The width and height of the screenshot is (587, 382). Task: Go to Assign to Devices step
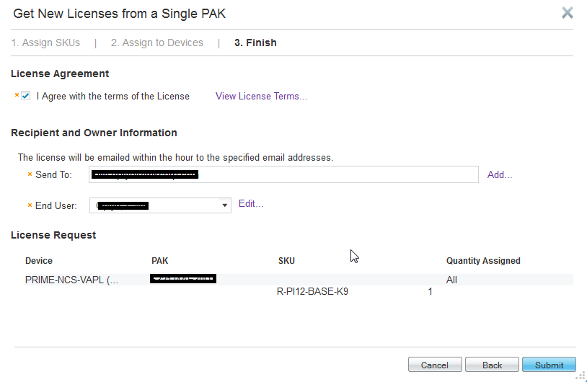[156, 43]
